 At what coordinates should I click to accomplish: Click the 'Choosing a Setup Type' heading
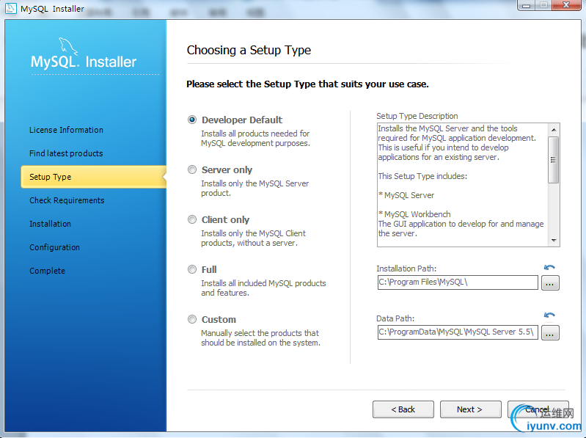coord(249,50)
